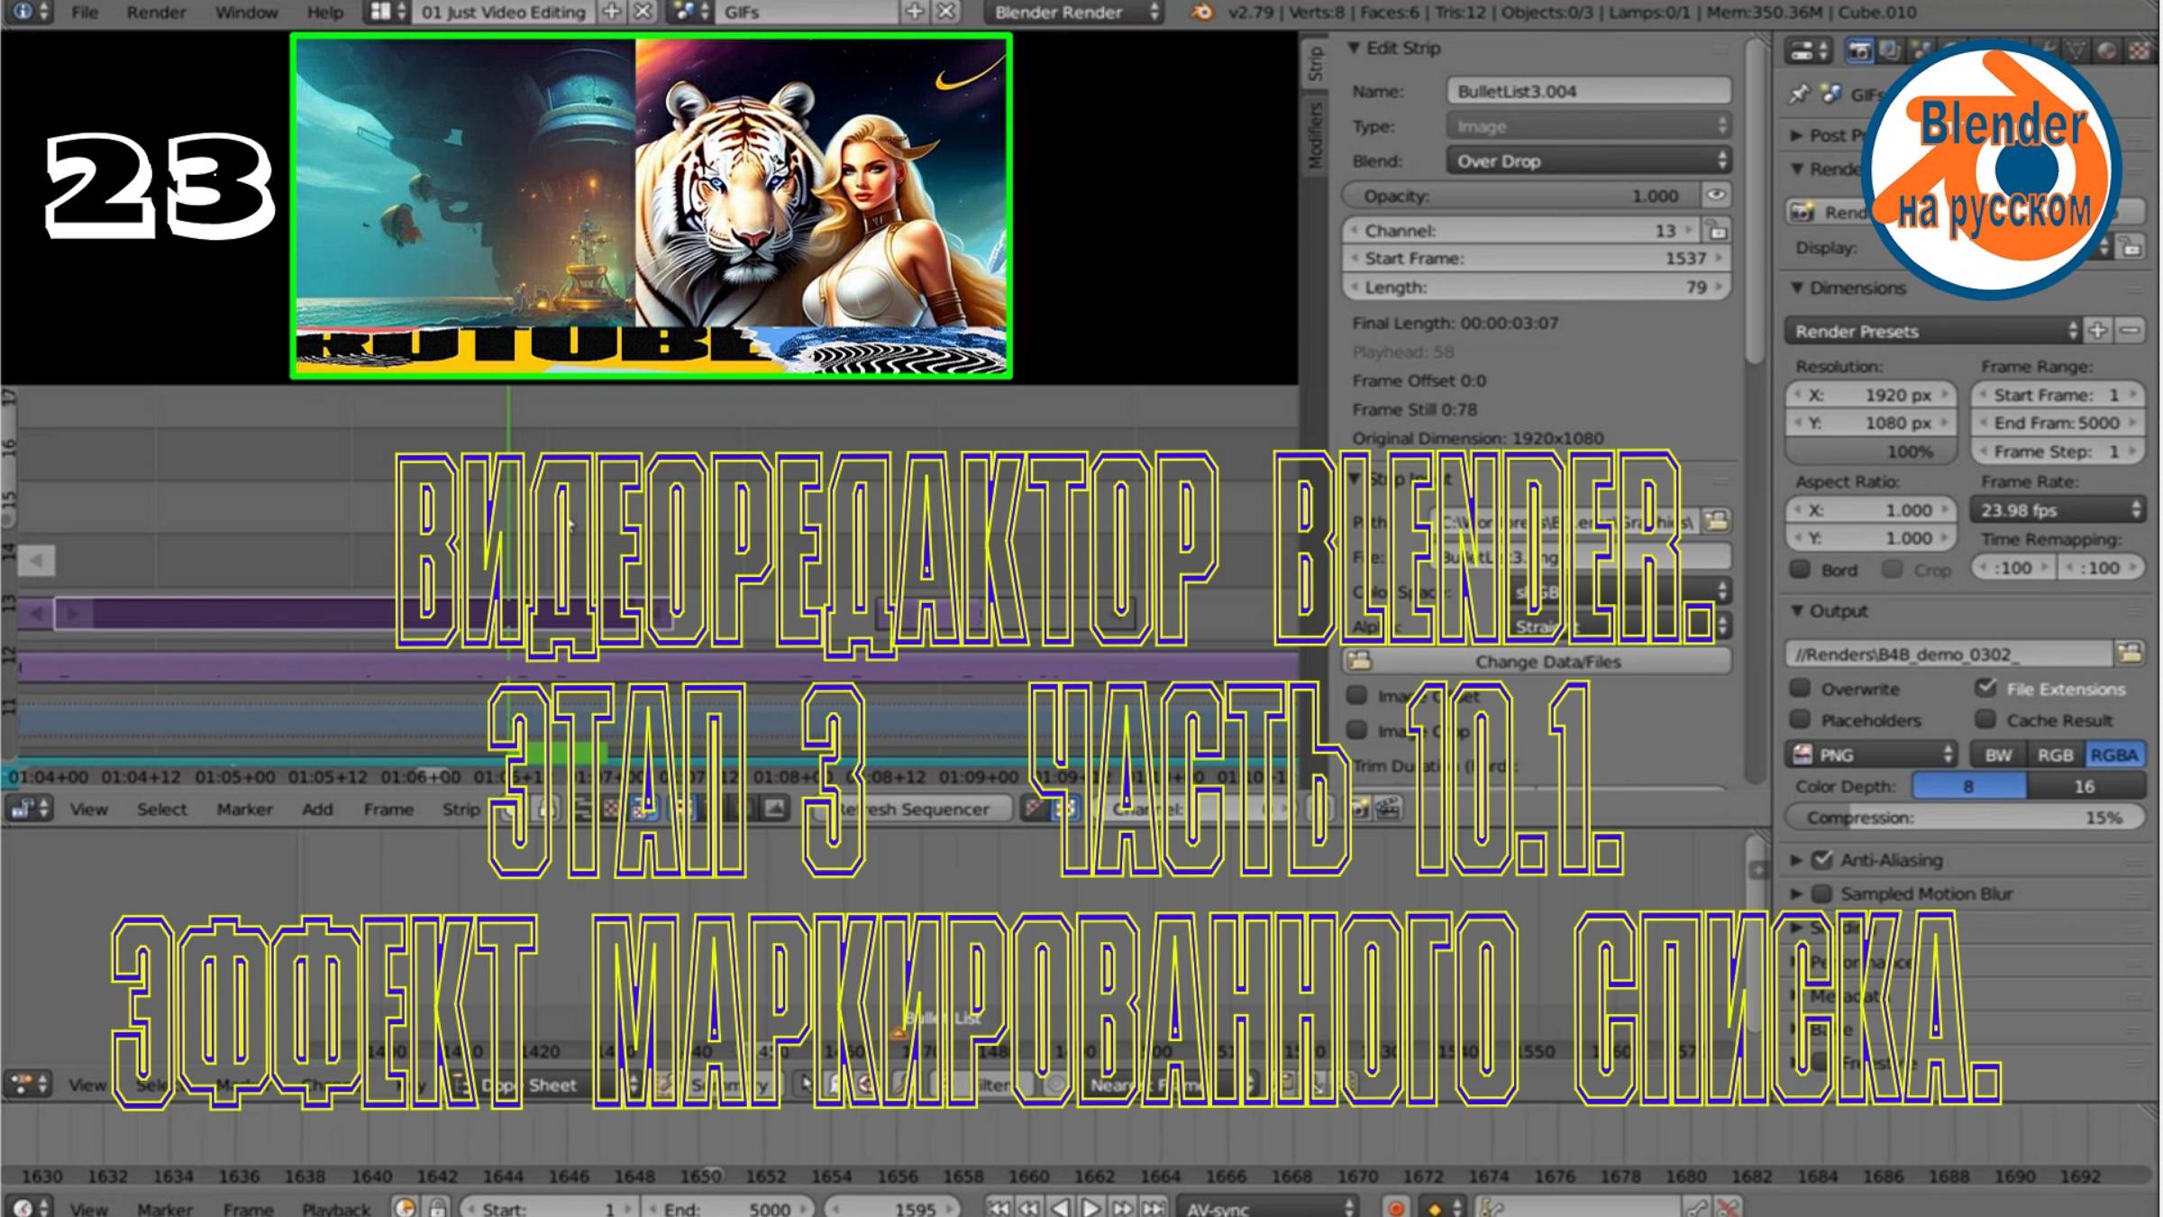Collapse the Dimensions panel
Image resolution: width=2163 pixels, height=1217 pixels.
(x=1797, y=288)
